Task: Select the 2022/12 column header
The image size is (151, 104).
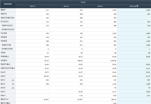Action: (66, 6)
